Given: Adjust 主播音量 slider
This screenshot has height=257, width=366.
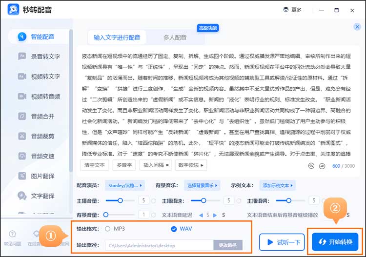Looking at the screenshot, I should (121, 200).
